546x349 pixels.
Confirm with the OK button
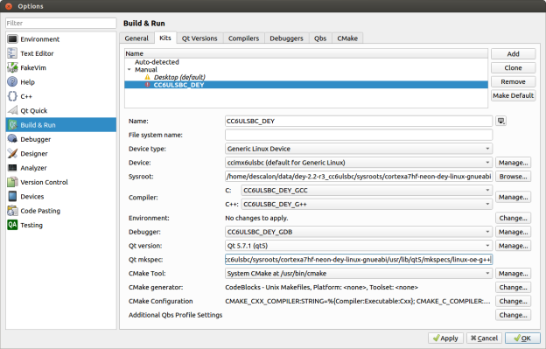tap(522, 339)
